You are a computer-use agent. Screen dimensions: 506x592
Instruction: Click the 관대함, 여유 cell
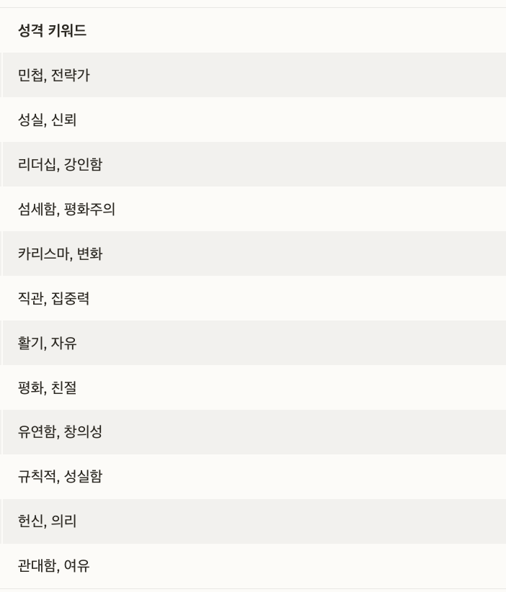pos(253,566)
